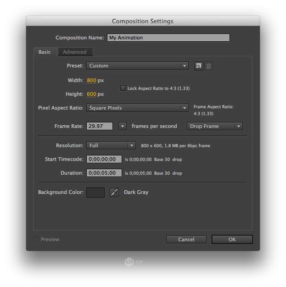286x287 pixels.
Task: Click the Cancel button
Action: pyautogui.click(x=186, y=239)
